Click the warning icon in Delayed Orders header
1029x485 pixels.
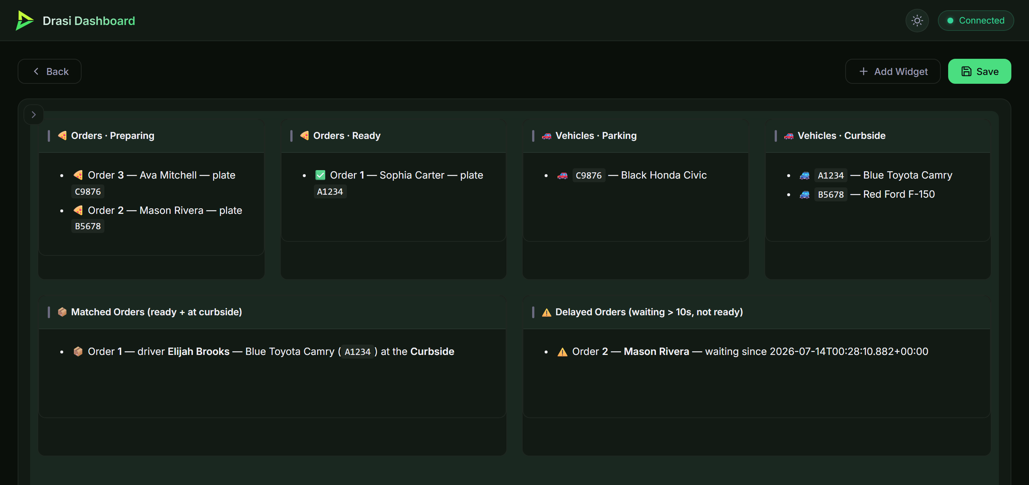[x=546, y=312]
